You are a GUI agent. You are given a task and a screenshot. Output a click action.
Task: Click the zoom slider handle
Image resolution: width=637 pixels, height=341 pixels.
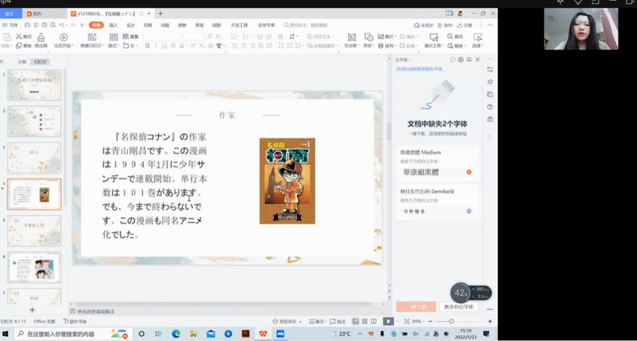click(451, 321)
